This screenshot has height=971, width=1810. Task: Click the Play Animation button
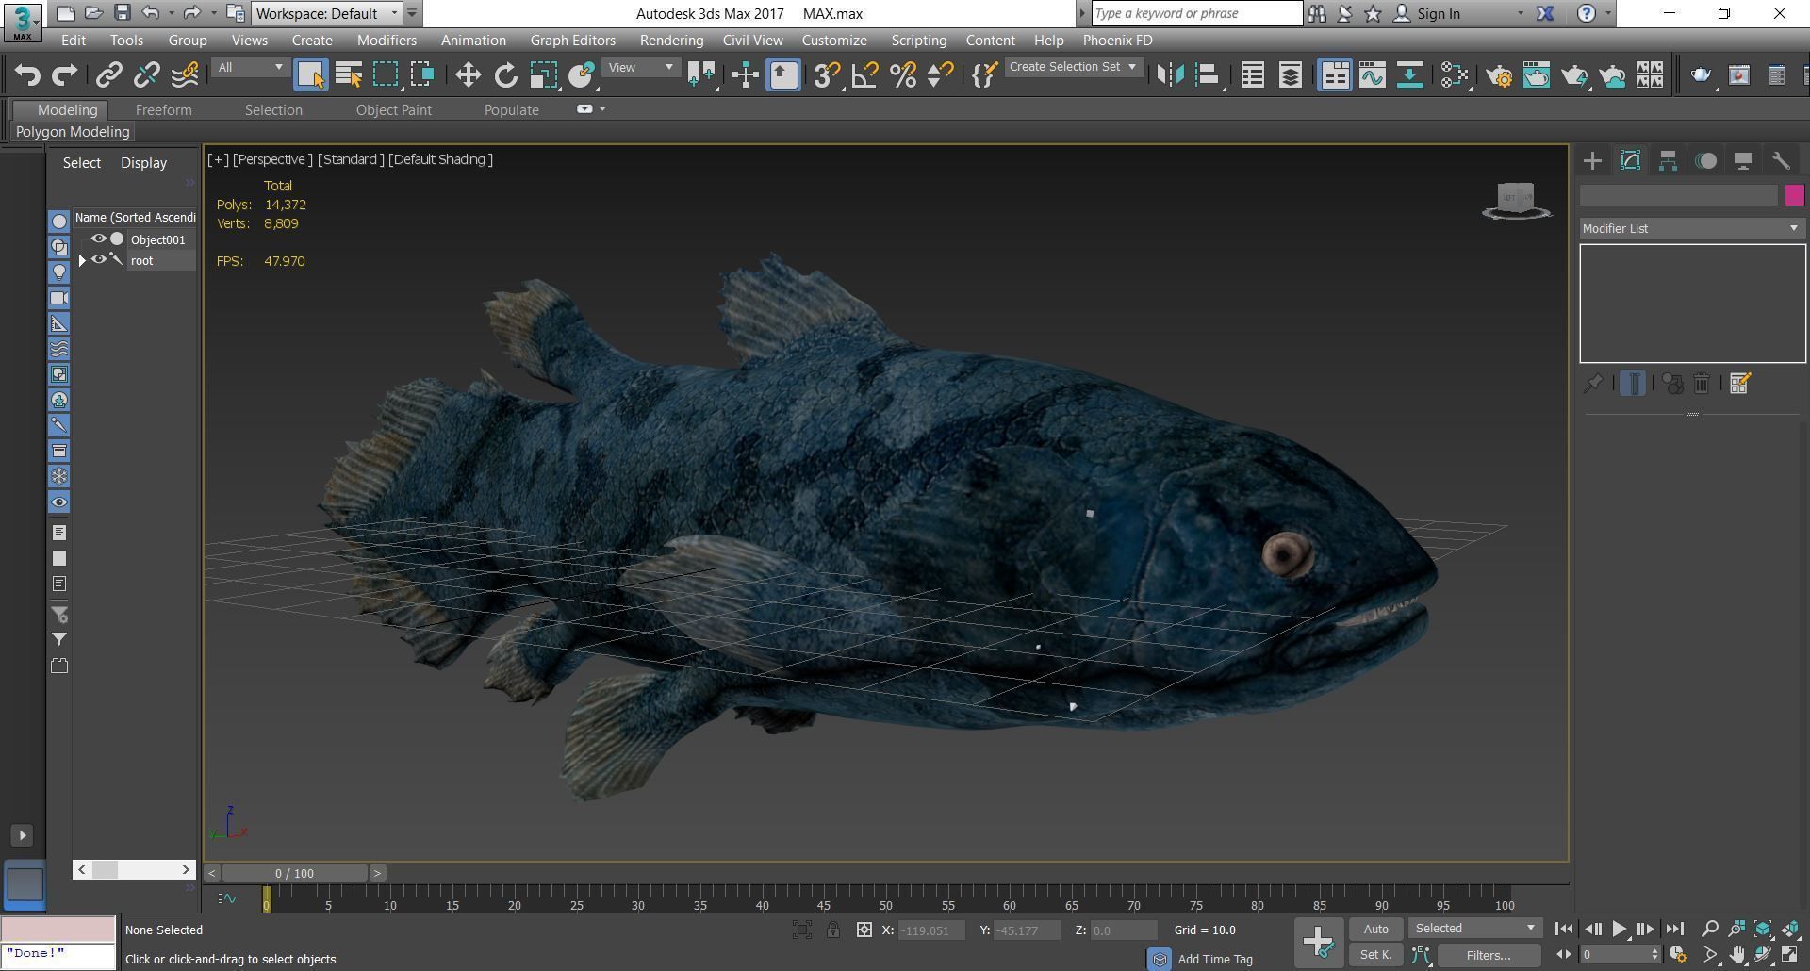(1619, 929)
